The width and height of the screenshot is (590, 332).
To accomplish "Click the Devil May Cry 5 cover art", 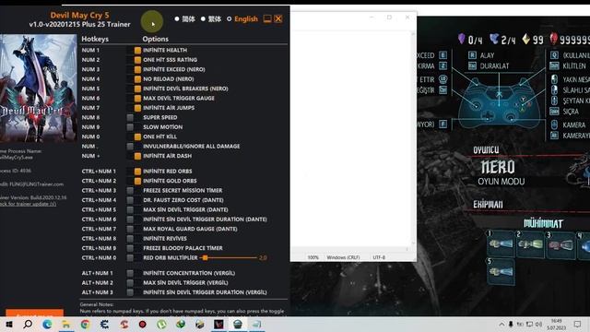I will click(38, 89).
